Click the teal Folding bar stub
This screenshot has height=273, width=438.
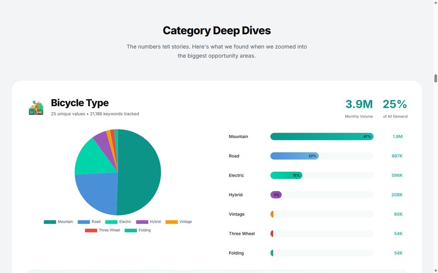point(272,253)
